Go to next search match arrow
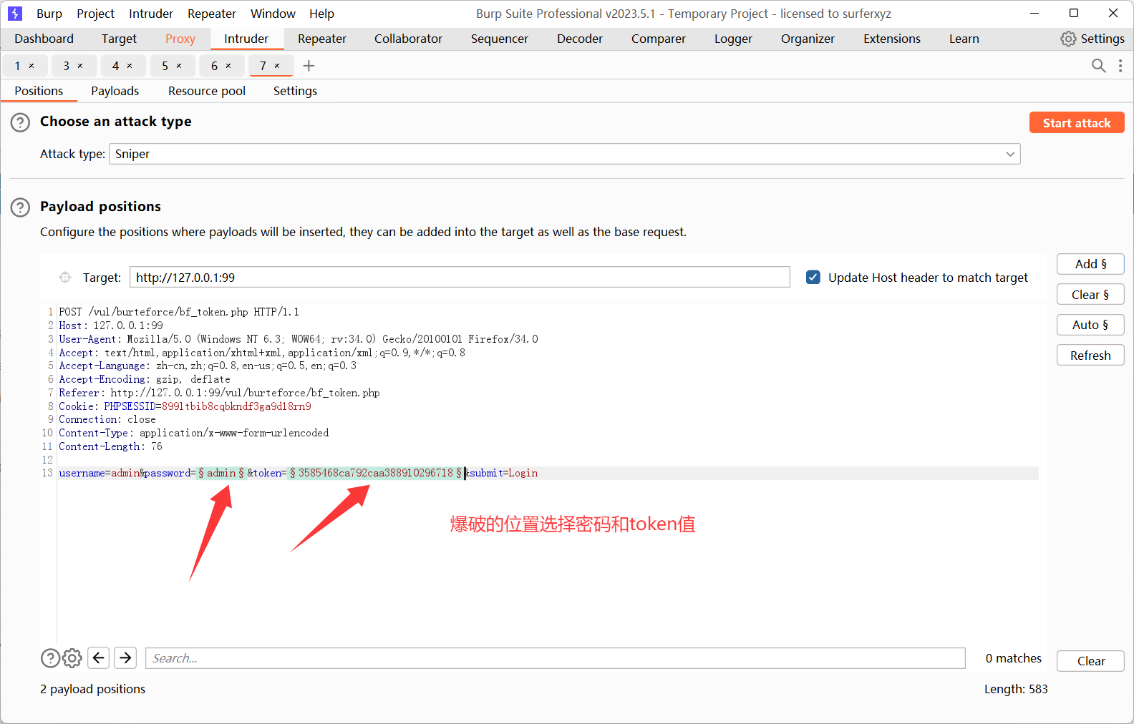The height and width of the screenshot is (724, 1134). click(x=125, y=658)
